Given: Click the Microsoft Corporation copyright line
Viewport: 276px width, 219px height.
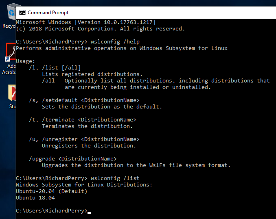Looking at the screenshot, I should [100, 29].
